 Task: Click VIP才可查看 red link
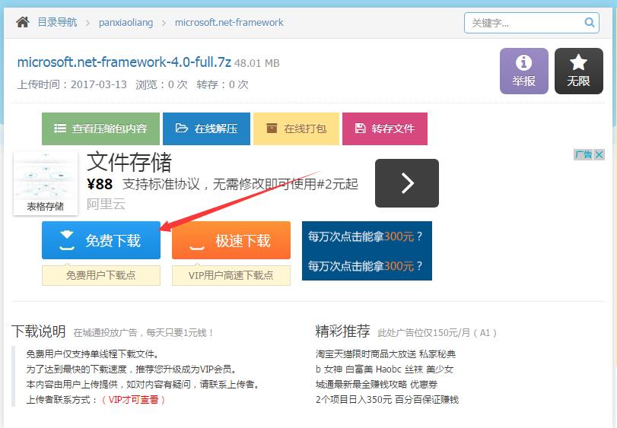[133, 400]
